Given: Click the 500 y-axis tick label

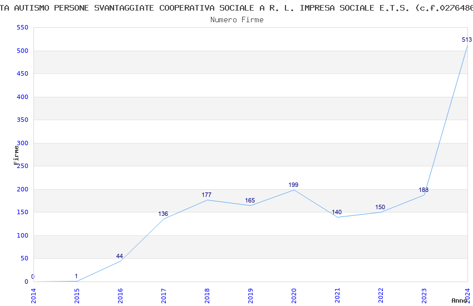Looking at the screenshot, I should pos(23,51).
